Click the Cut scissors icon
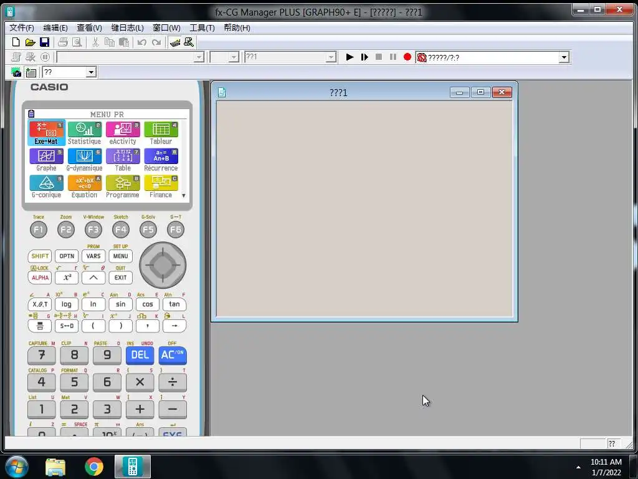Screen dimensions: 638x479 tap(95, 42)
